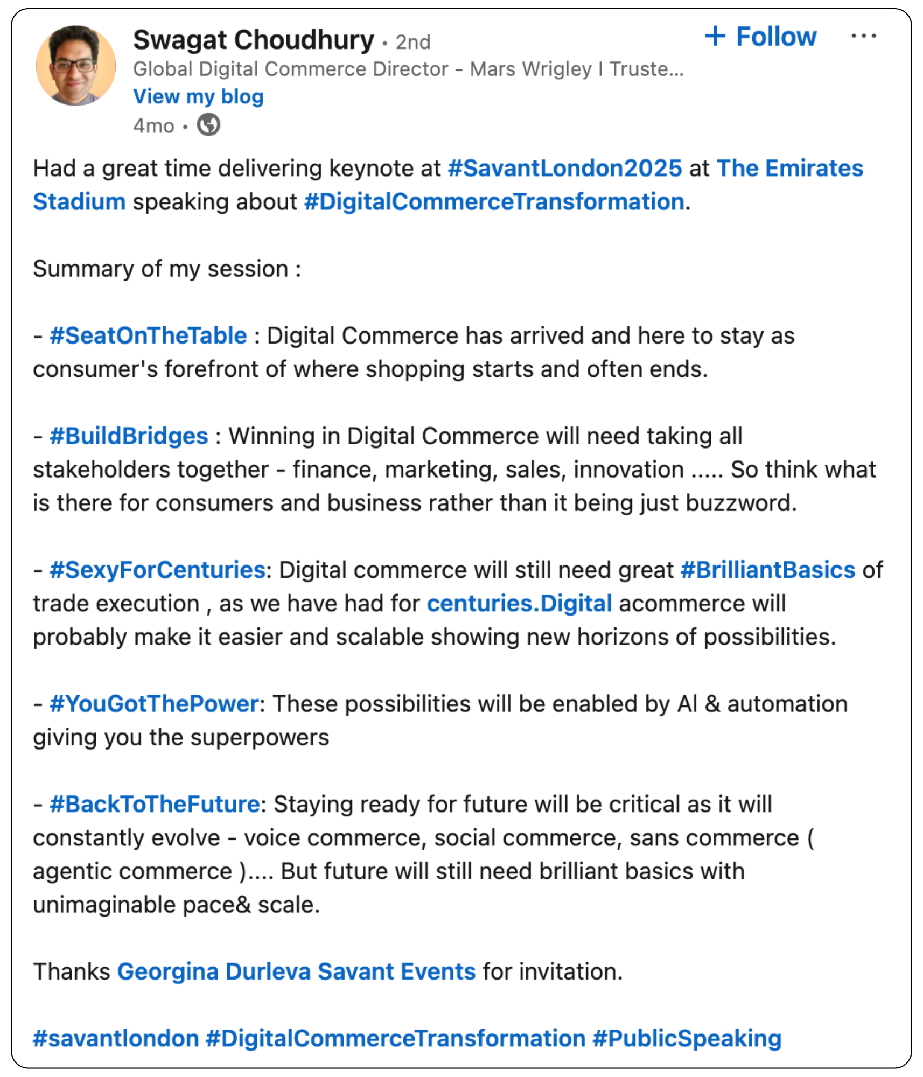Click the globe visibility icon
The height and width of the screenshot is (1077, 923).
click(208, 125)
